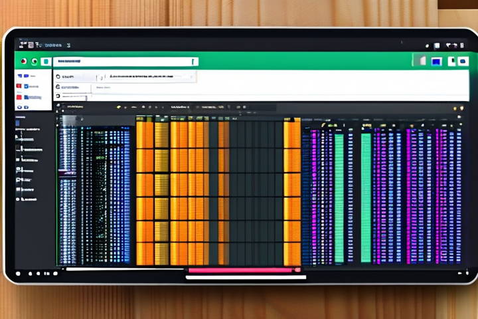Click the blue square icon in green header
Image resolution: width=478 pixels, height=319 pixels.
point(436,61)
